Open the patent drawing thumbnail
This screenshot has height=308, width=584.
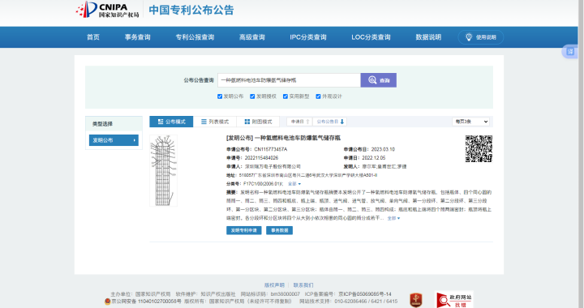(164, 170)
